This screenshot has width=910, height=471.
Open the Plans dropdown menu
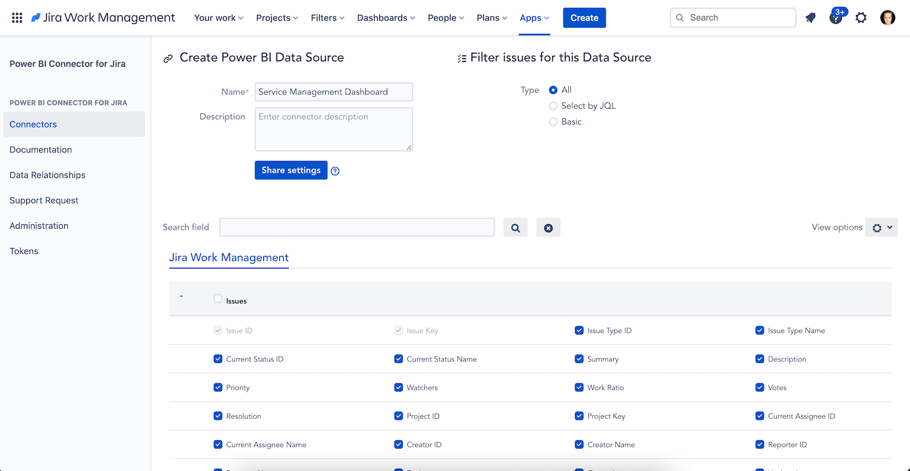(492, 18)
